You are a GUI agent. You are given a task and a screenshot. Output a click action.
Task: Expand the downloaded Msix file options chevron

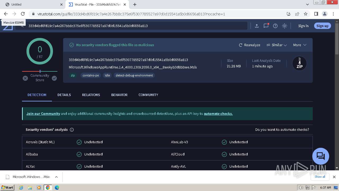point(56,177)
